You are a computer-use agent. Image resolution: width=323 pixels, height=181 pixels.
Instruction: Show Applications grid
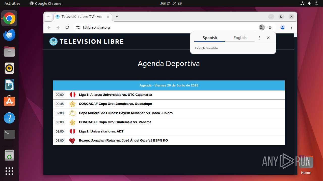9,171
